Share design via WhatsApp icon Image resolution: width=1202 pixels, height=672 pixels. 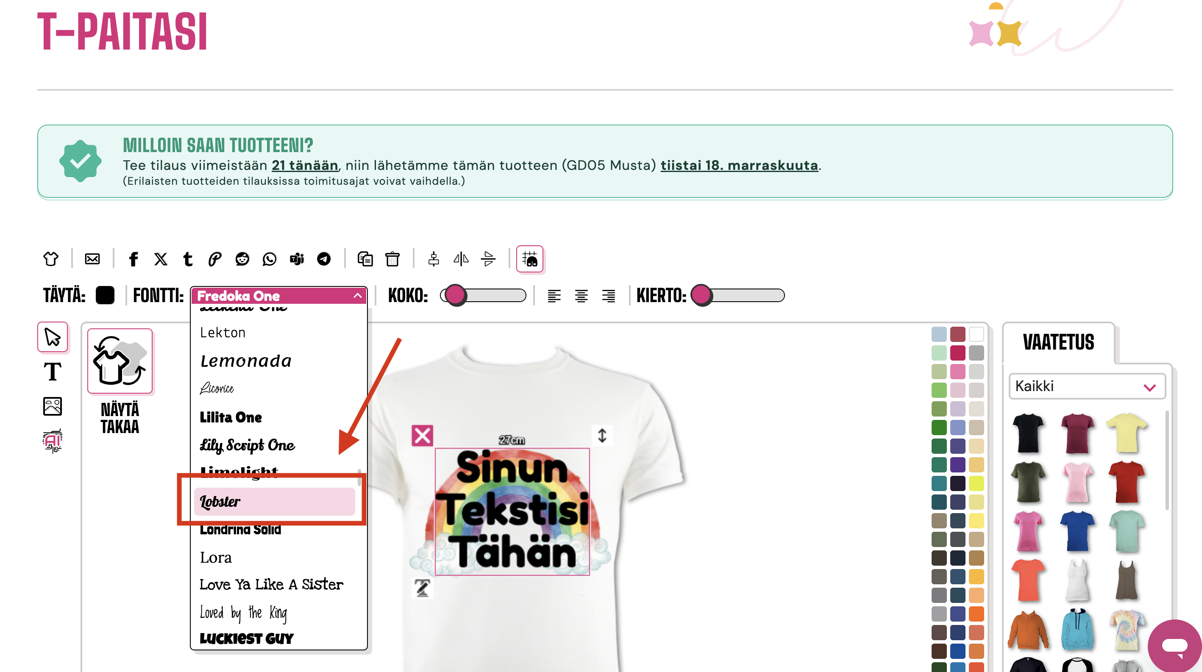coord(269,259)
